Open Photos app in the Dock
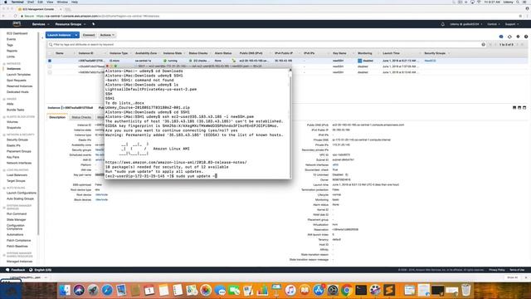This screenshot has width=531, height=299. pos(206,290)
